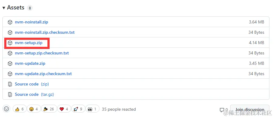This screenshot has width=274, height=118.
Task: Toggle the eyes reaction
Action: [92, 109]
